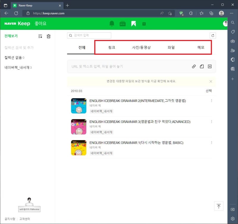Click the 선택 button
238x224 pixels.
[x=209, y=91]
